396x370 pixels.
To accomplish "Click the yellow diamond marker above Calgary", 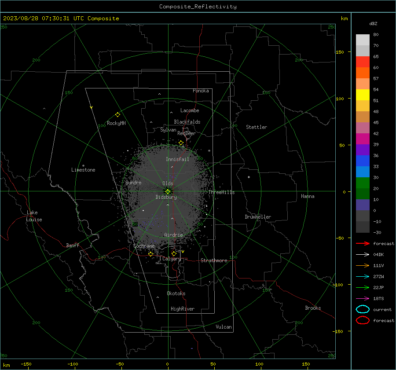I will (174, 253).
